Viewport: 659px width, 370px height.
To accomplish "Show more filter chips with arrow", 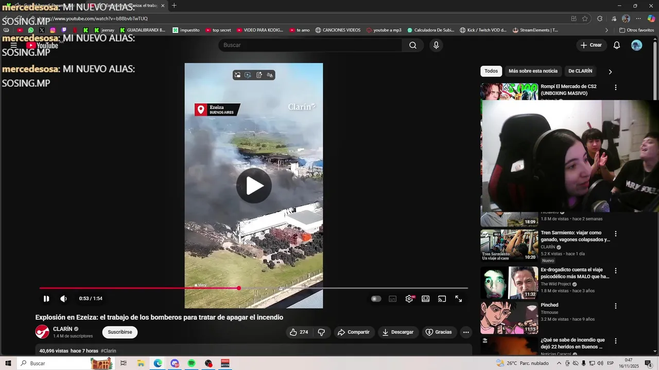I will point(610,72).
